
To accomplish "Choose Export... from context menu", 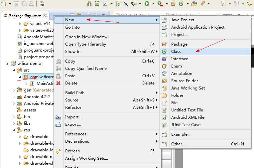I will point(107,124).
